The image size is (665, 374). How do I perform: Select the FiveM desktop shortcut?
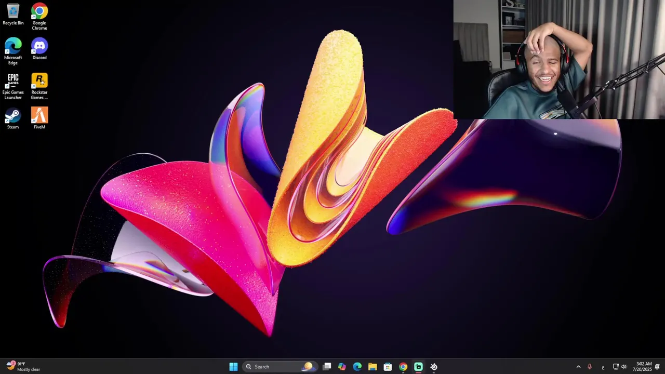(39, 118)
